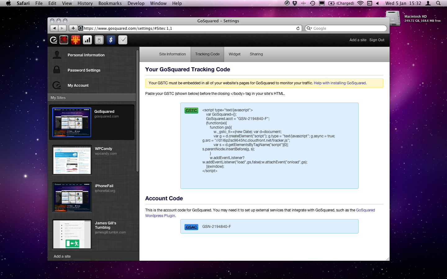Open the View menu
This screenshot has width=447, height=279.
click(x=67, y=3)
